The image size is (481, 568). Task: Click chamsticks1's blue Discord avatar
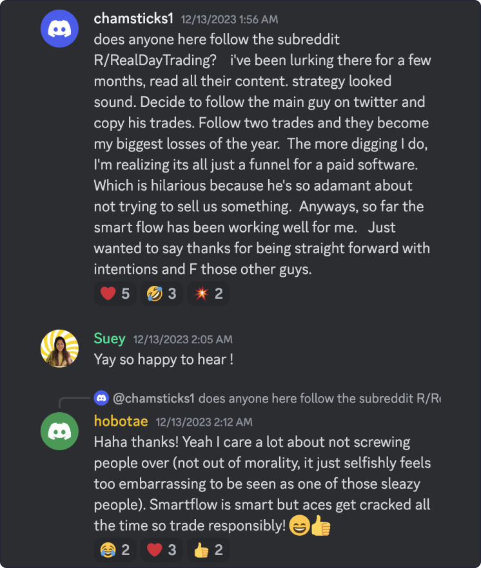click(x=59, y=27)
